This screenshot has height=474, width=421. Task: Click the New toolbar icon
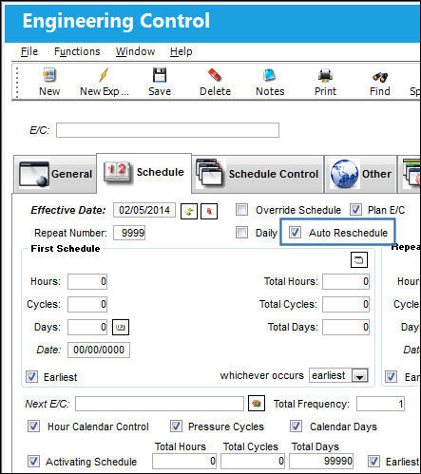[49, 75]
